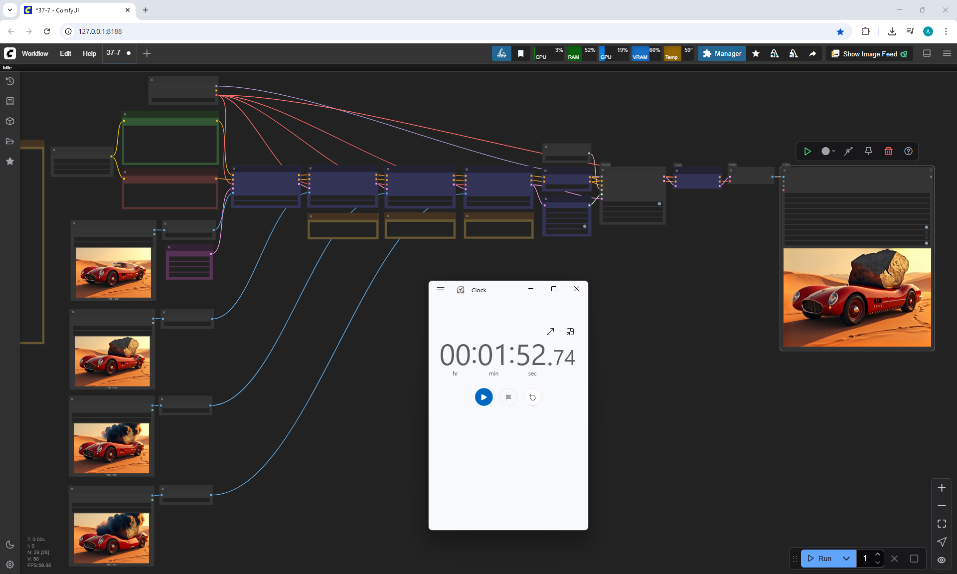Click the pin icon in node toolbox
The image size is (957, 574).
tap(868, 151)
